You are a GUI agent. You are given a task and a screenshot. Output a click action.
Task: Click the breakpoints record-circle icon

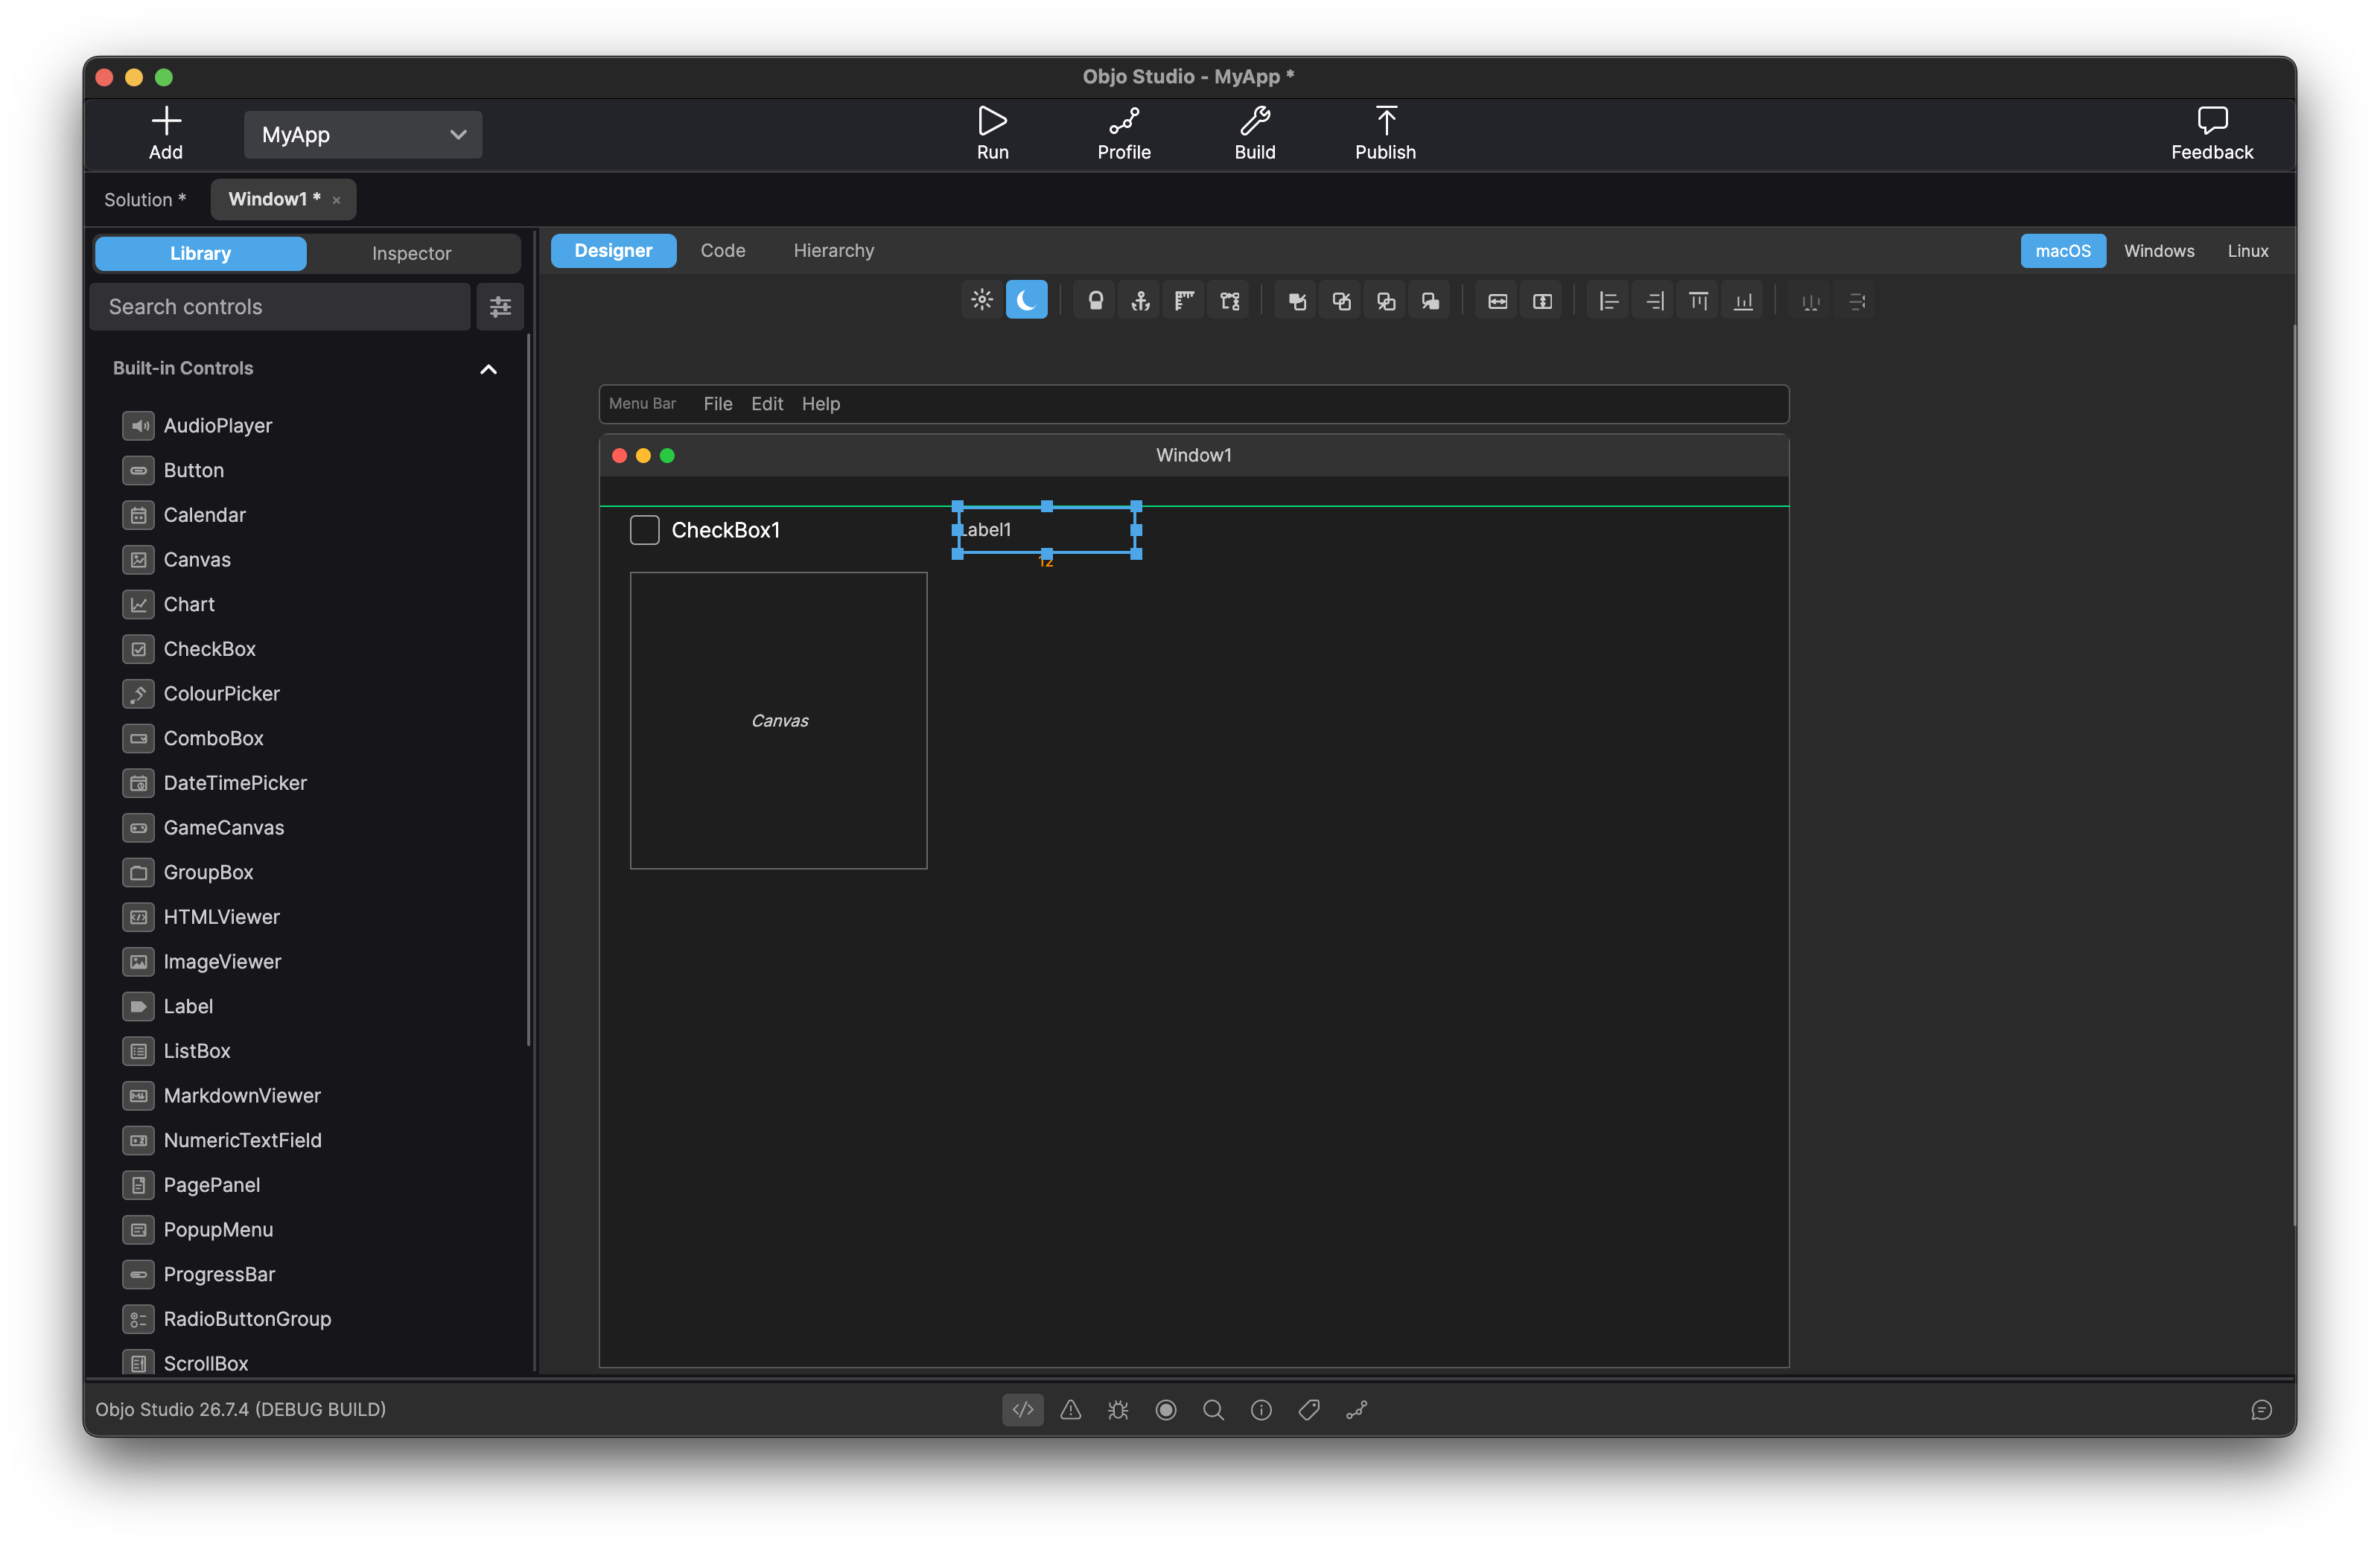tap(1166, 1409)
